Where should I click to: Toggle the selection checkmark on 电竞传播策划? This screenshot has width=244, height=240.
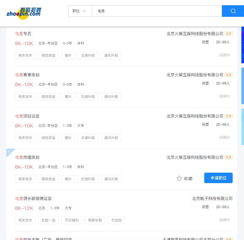[x=9, y=151]
